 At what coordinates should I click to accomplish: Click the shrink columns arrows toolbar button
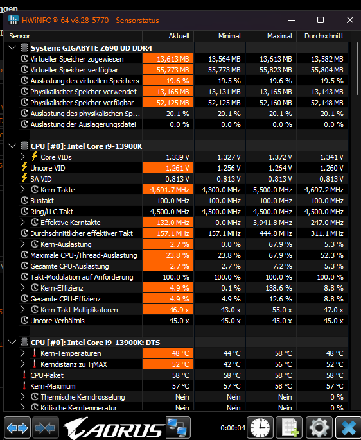(x=45, y=428)
